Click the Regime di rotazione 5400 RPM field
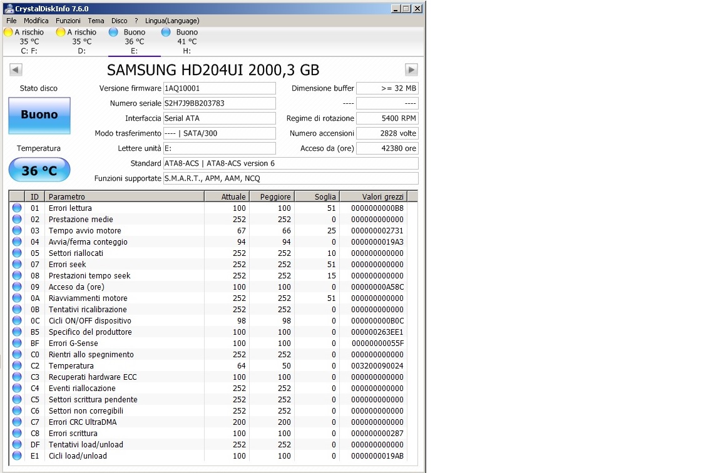721x473 pixels. [387, 118]
